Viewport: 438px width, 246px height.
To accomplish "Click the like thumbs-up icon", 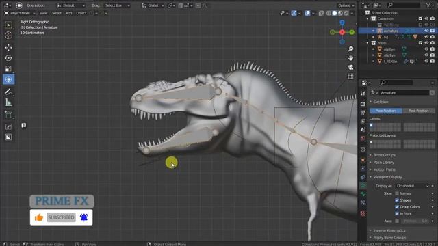I will [x=39, y=217].
